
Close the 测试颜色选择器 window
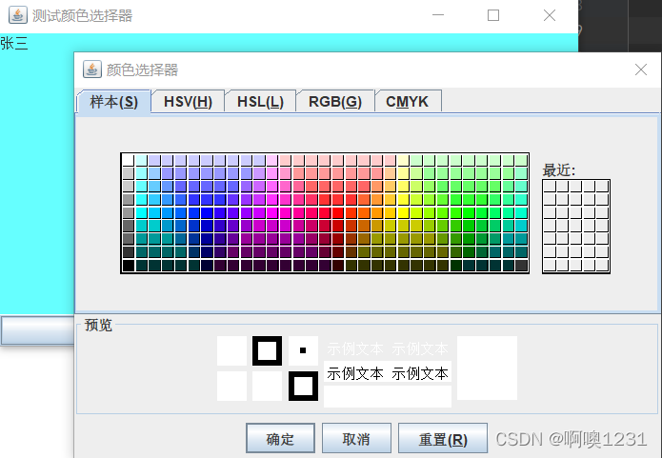(x=550, y=15)
